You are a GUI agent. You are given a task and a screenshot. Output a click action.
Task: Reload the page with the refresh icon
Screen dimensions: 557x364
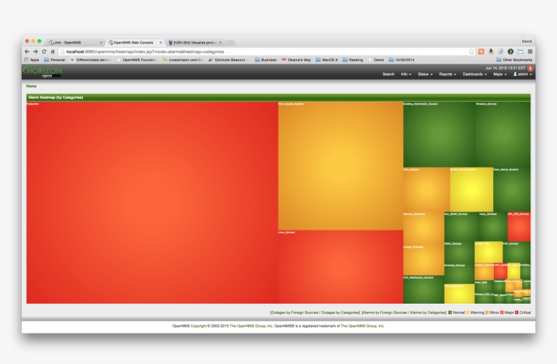click(x=44, y=52)
